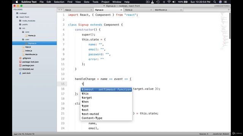Choose 'then' autocomplete suggestion
This screenshot has width=243, height=136.
coord(106,102)
